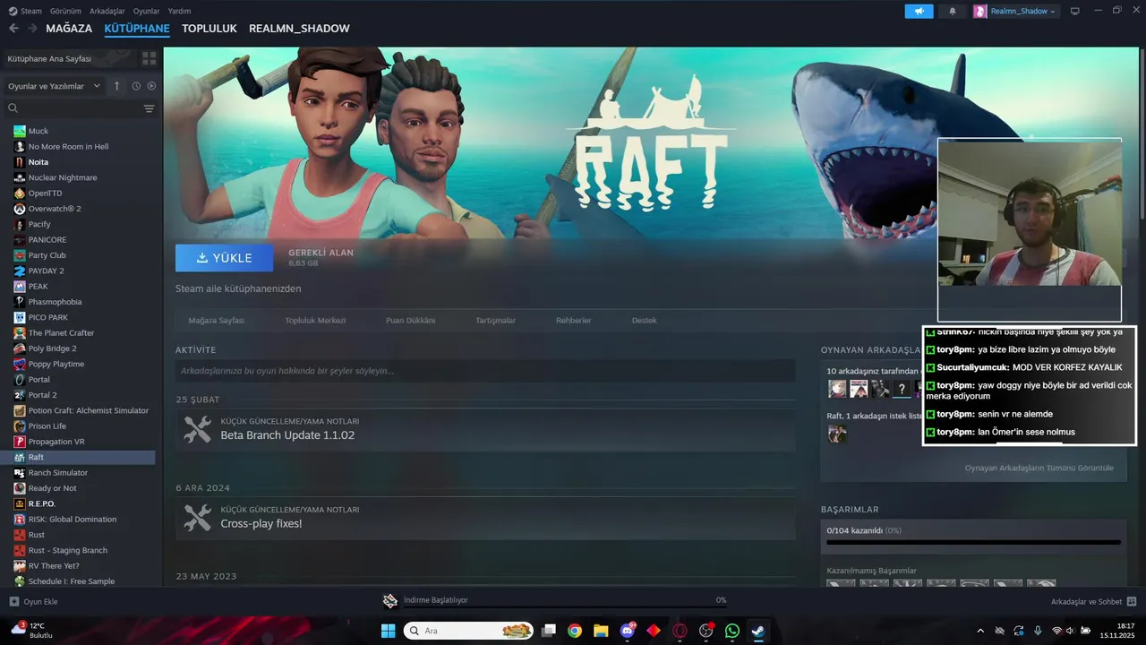
Task: Toggle the ready-to-play filter icon
Action: click(x=151, y=86)
